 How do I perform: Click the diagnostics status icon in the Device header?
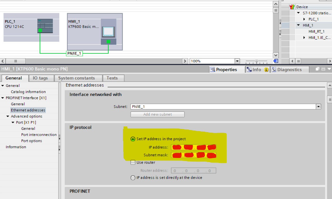tap(292, 7)
